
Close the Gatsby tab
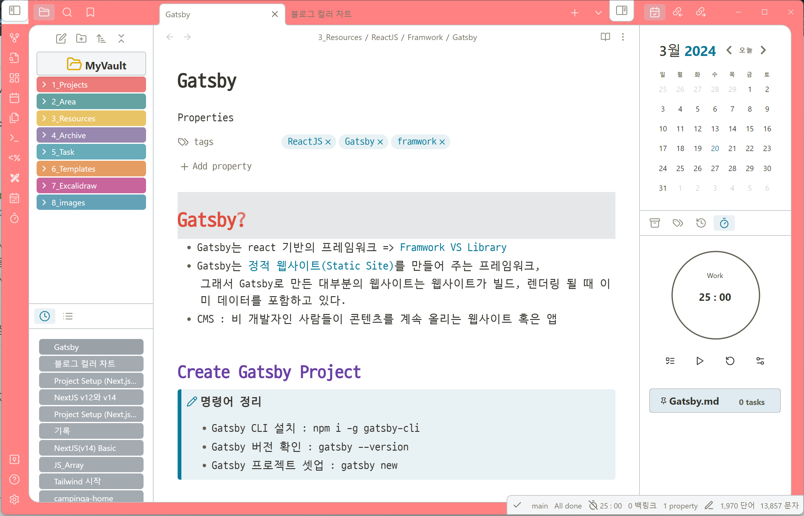tap(275, 14)
